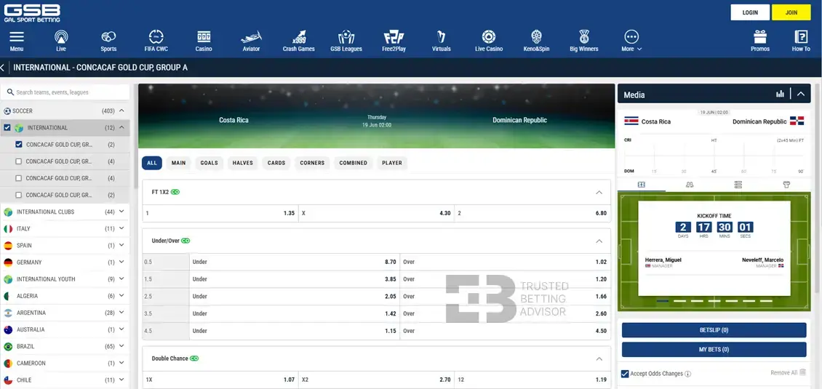Image resolution: width=822 pixels, height=389 pixels.
Task: Go to GSB Leagues icon
Action: click(346, 37)
